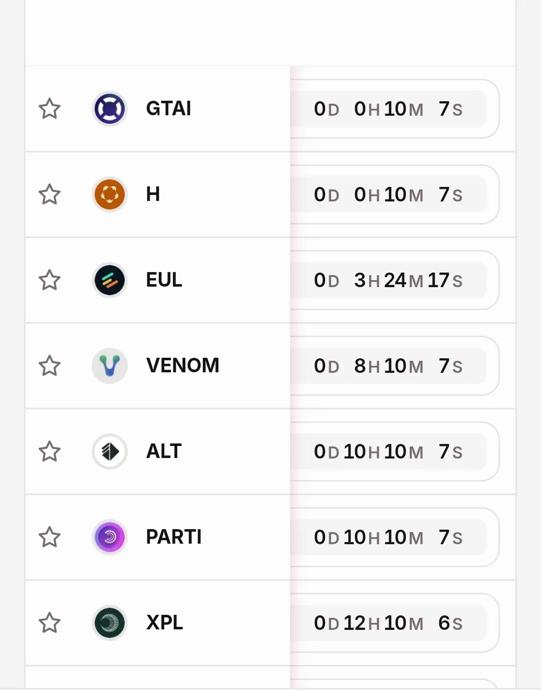Image resolution: width=541 pixels, height=692 pixels.
Task: Select the XPL countdown timer 12H 10M
Action: (x=388, y=623)
